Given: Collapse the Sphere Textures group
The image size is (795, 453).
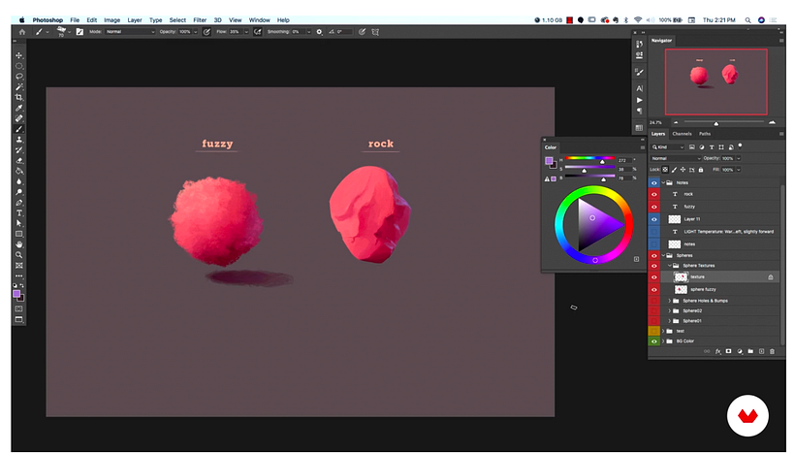Looking at the screenshot, I should (670, 266).
